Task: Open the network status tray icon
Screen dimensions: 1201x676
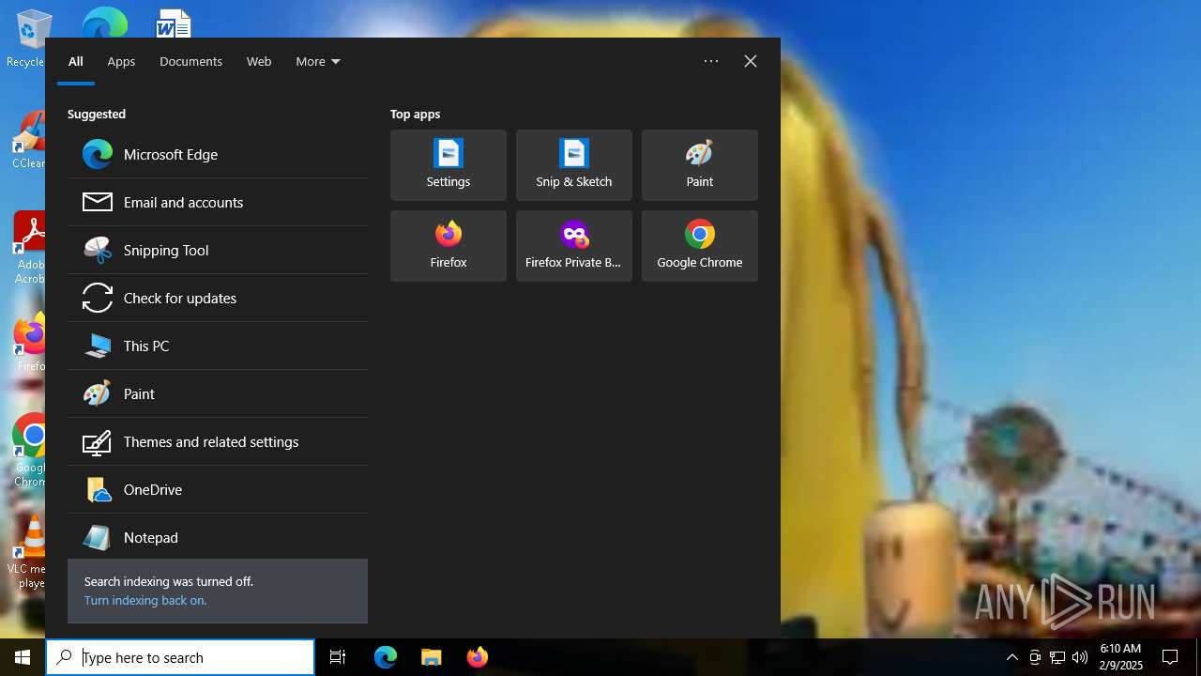Action: (1057, 657)
